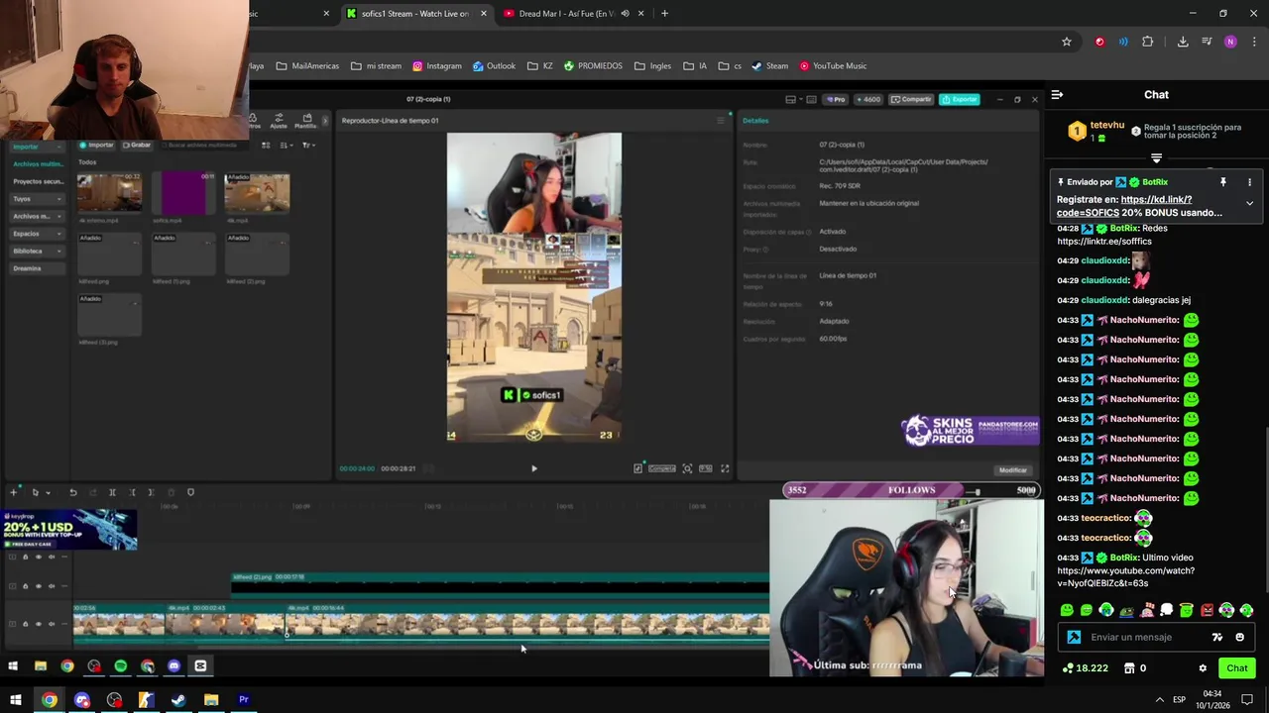Expand the pinned message chevron
1269x713 pixels.
(1249, 204)
